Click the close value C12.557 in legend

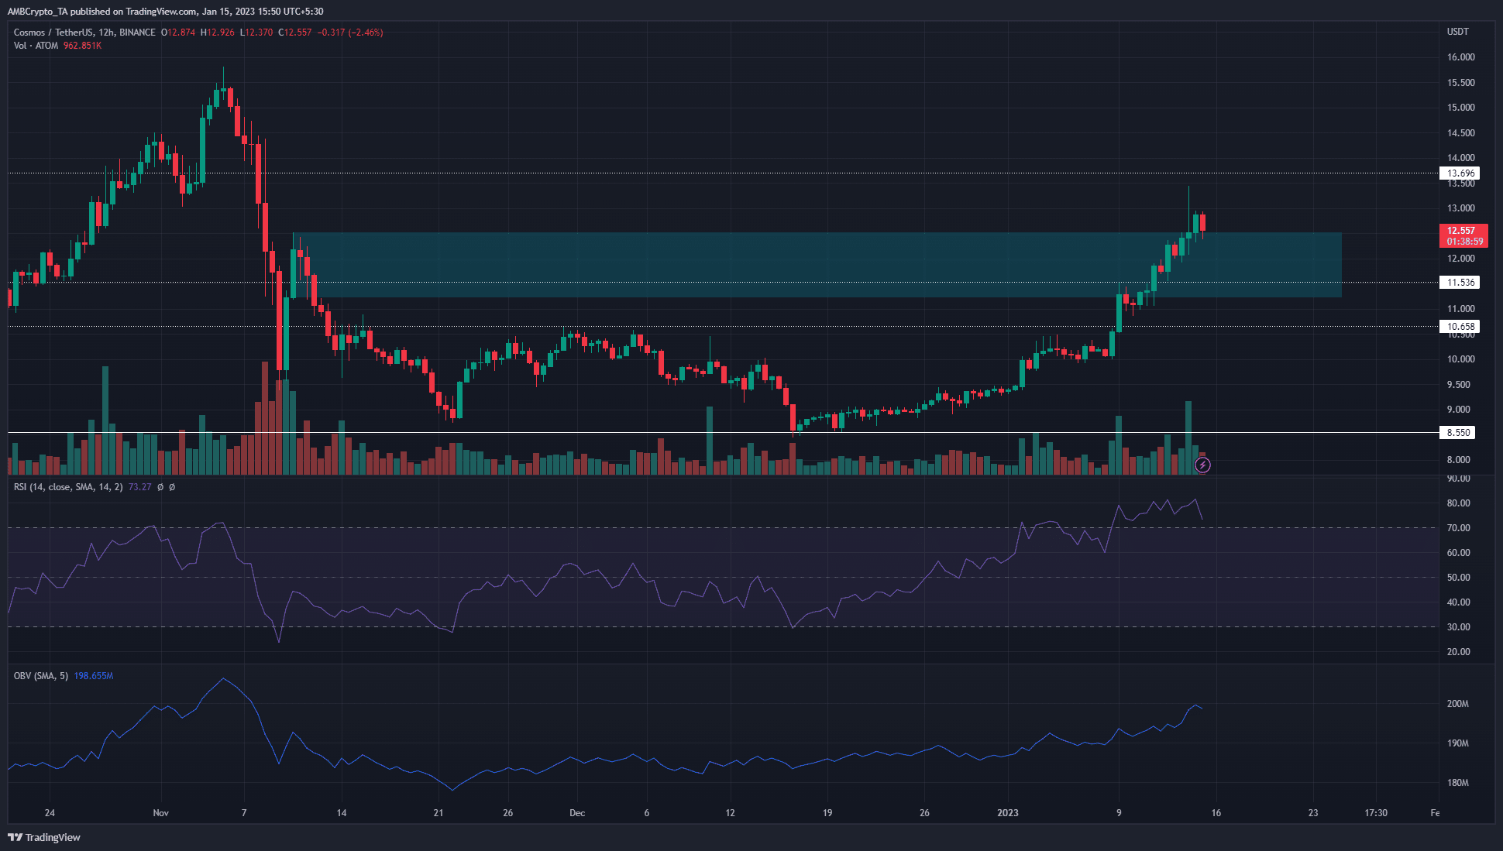pos(295,33)
